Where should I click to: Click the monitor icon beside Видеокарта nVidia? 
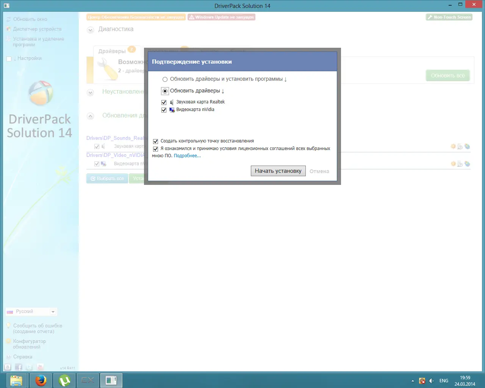click(172, 110)
